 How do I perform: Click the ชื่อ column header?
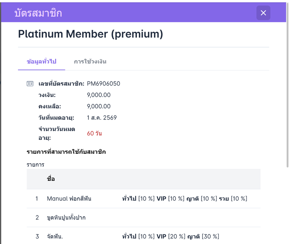(51, 179)
